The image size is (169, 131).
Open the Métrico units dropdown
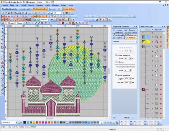pos(48,20)
